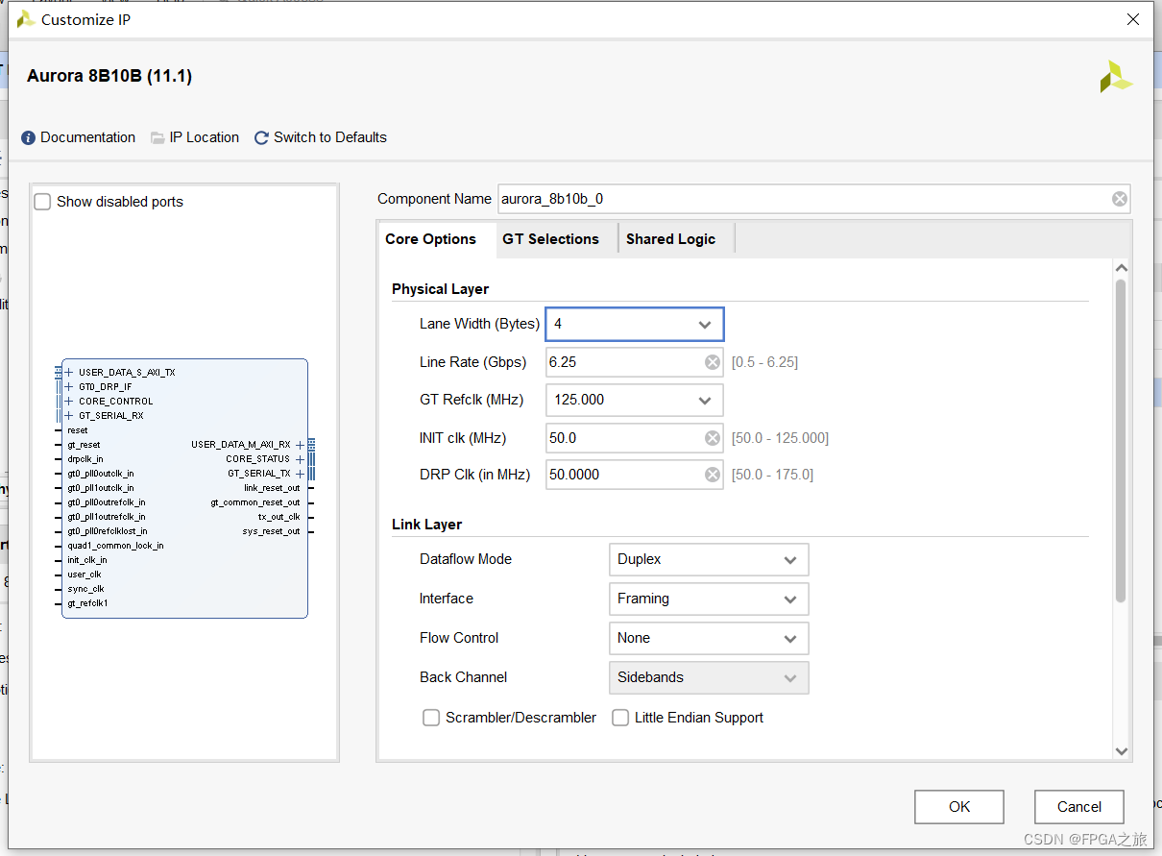
Task: Click the OK button
Action: point(959,807)
